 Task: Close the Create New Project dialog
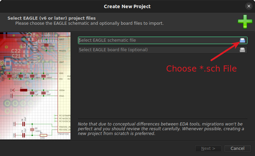249,6
